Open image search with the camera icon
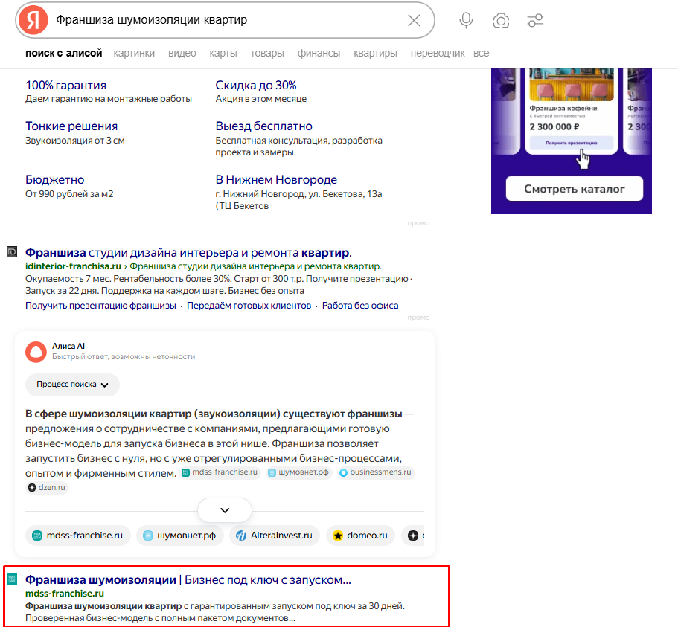This screenshot has width=678, height=627. tap(501, 20)
